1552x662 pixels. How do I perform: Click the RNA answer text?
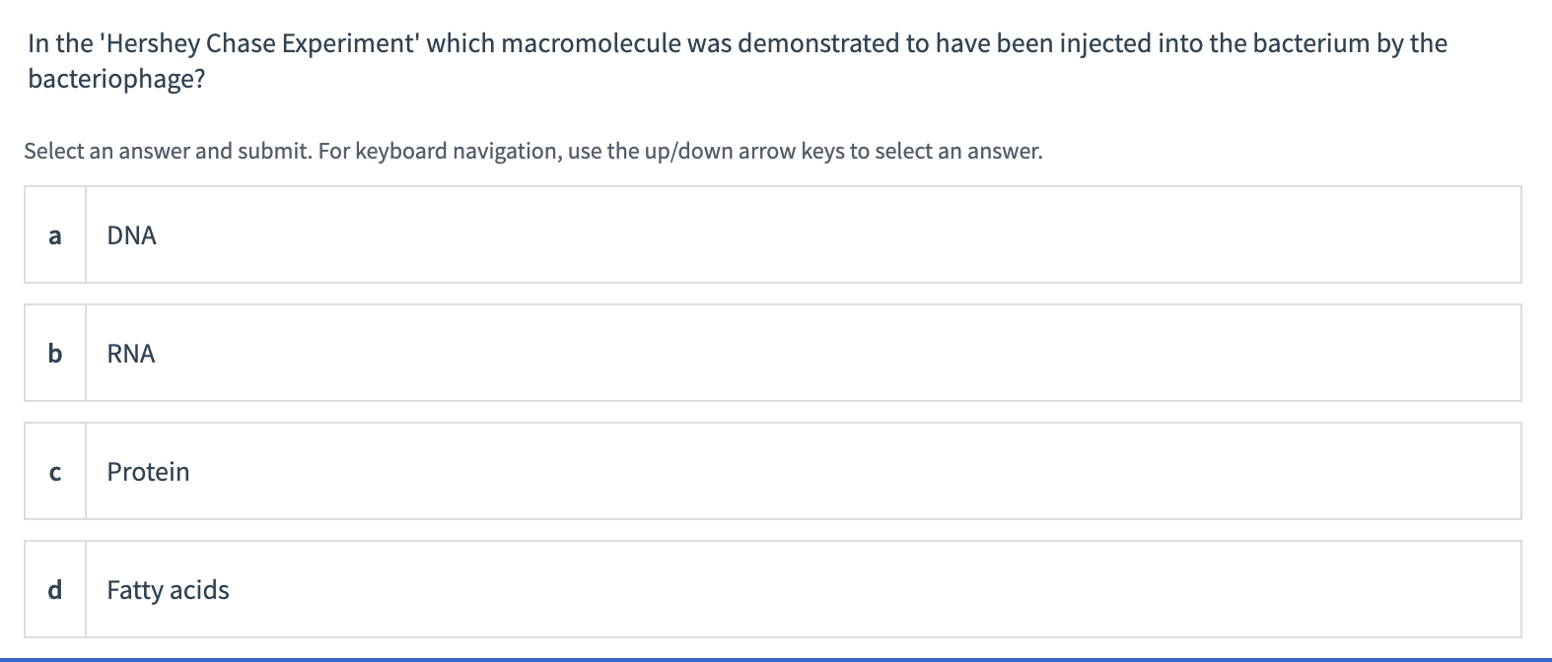(x=131, y=354)
